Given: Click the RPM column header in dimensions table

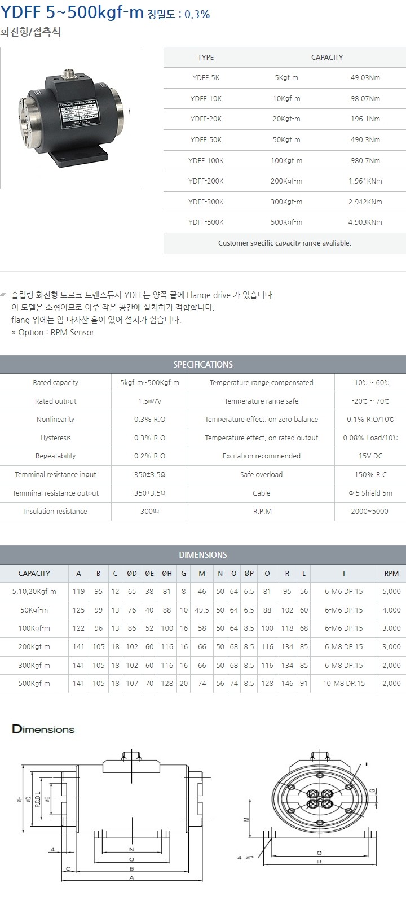Looking at the screenshot, I should (x=391, y=574).
